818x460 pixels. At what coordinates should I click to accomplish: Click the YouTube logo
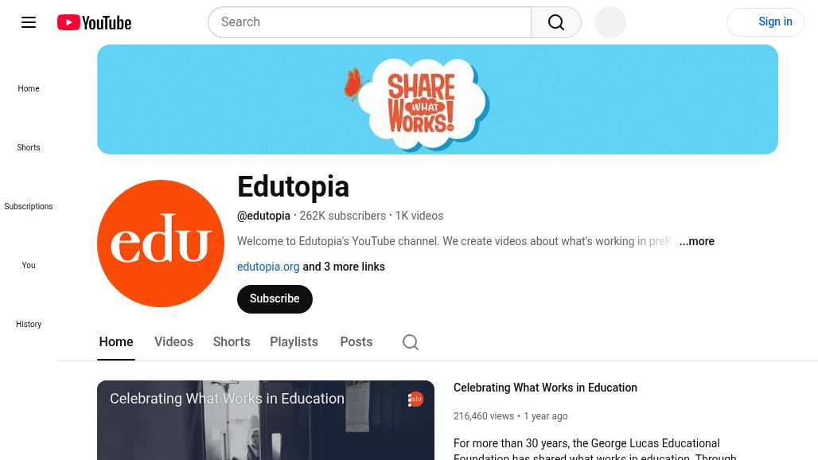coord(95,22)
